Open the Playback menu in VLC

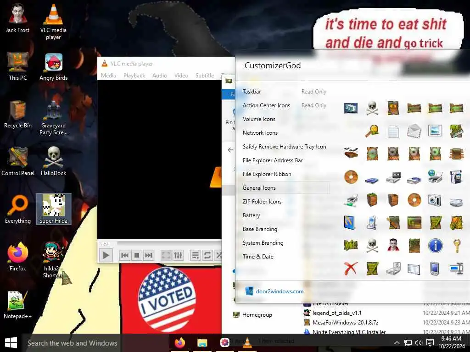coord(134,76)
